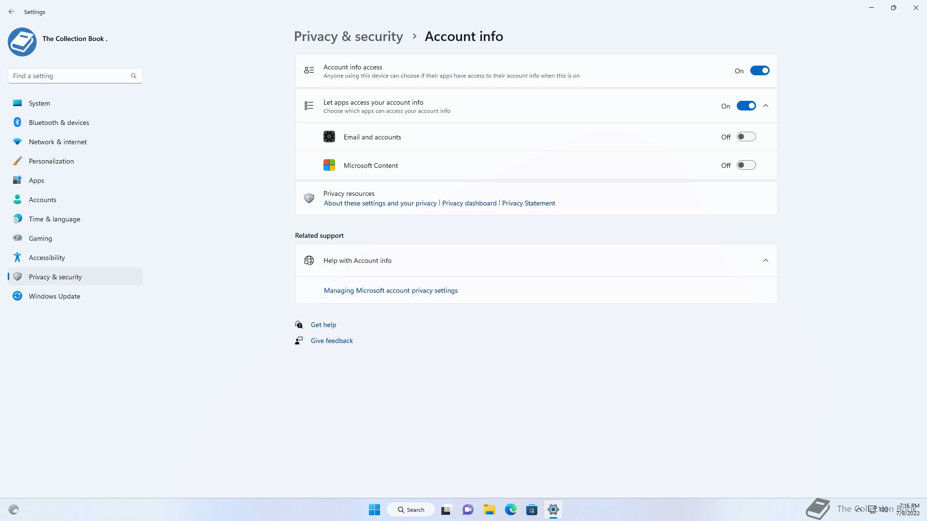927x521 pixels.
Task: Open the clock and date in system tray
Action: point(908,509)
